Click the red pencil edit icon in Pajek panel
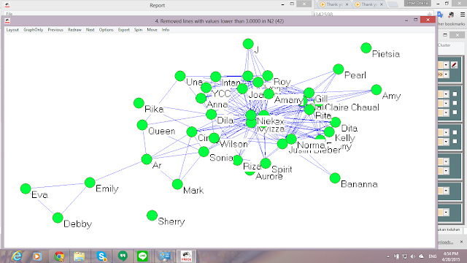 click(454, 65)
